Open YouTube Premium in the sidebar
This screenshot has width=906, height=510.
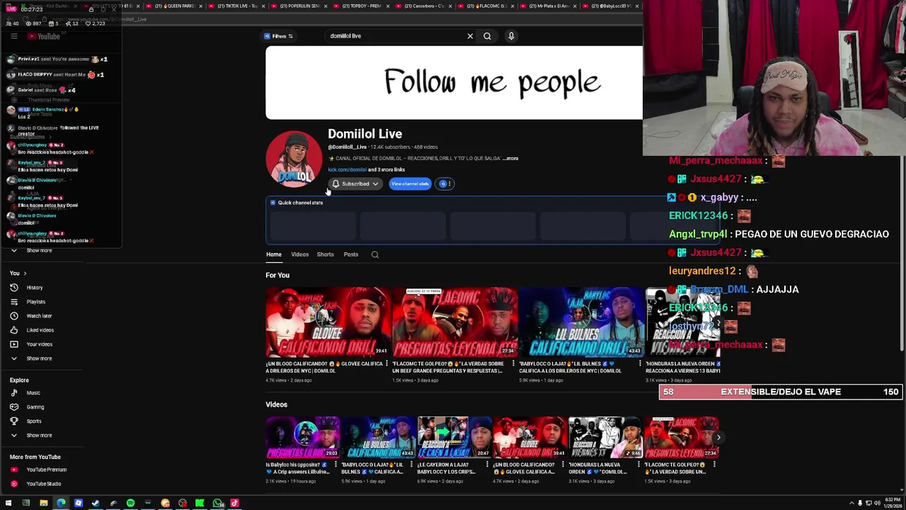[x=46, y=470]
